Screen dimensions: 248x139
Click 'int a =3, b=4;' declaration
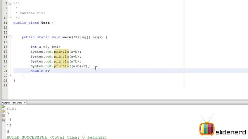45,47
